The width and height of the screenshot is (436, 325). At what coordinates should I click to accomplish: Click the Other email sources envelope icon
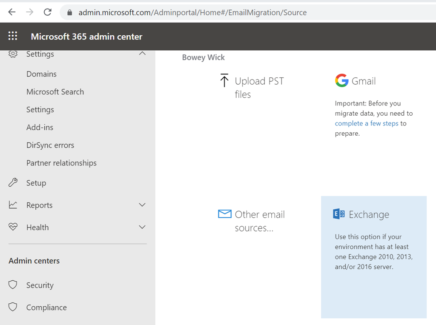tap(225, 214)
